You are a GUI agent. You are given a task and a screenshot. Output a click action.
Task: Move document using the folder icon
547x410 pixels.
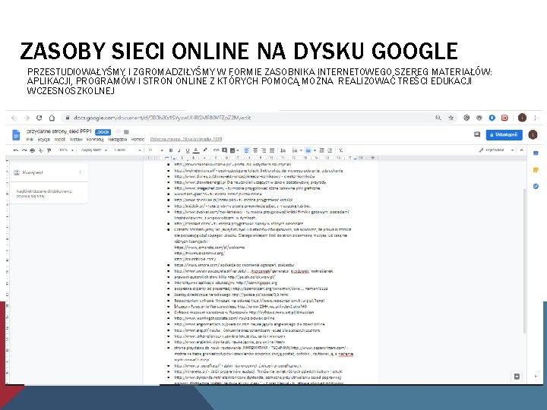tap(126, 132)
